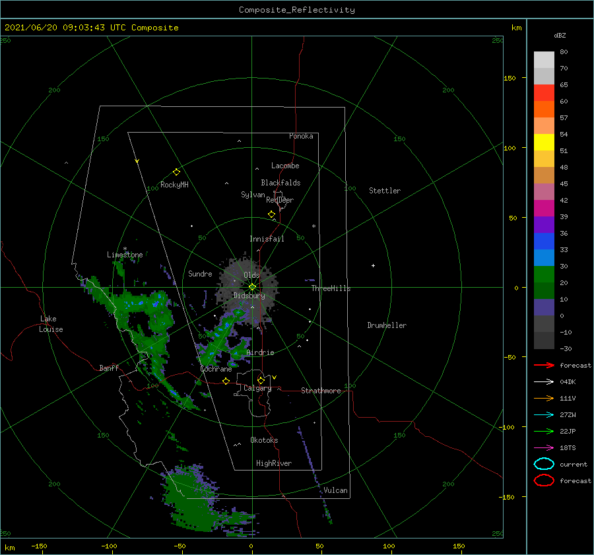Click the Banff label
The image size is (594, 555).
[109, 368]
